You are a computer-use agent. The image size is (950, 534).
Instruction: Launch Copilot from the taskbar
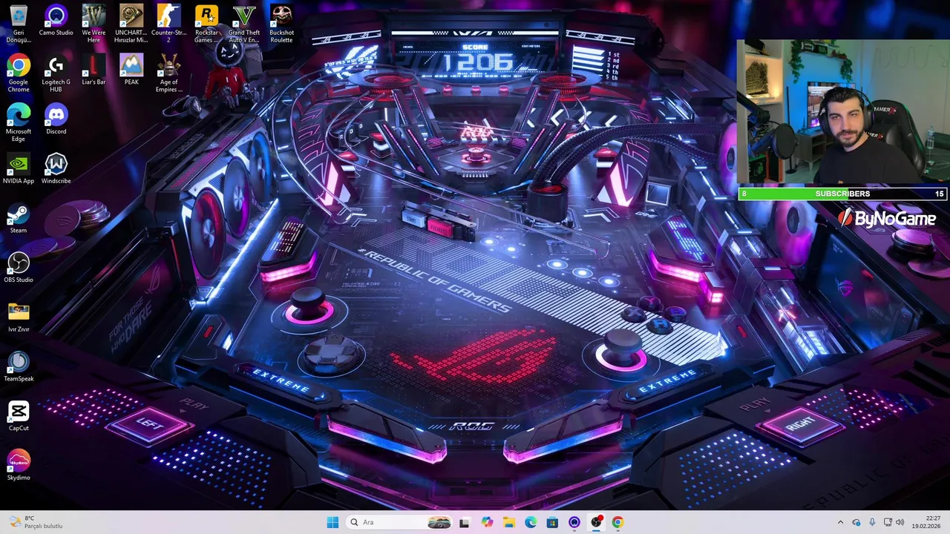(x=487, y=522)
